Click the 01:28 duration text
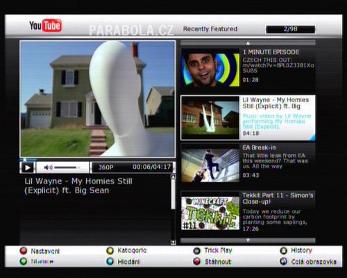Screen dimensions: 347x278 tap(251, 80)
